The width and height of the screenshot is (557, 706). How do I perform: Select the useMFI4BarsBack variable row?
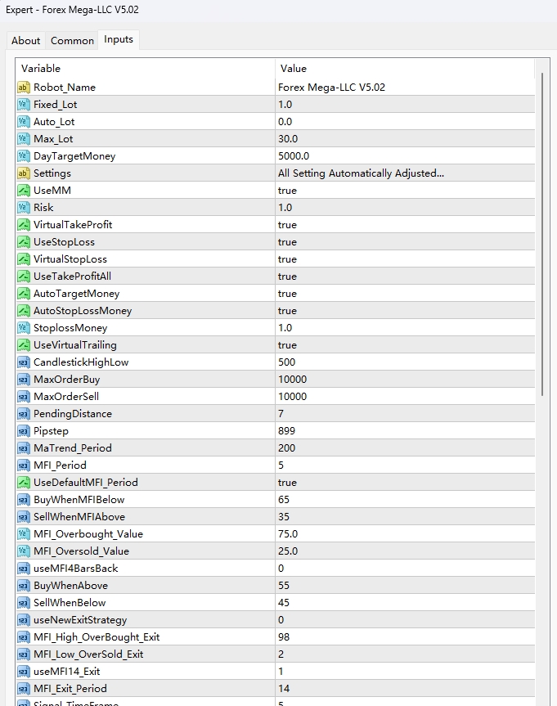coord(276,569)
